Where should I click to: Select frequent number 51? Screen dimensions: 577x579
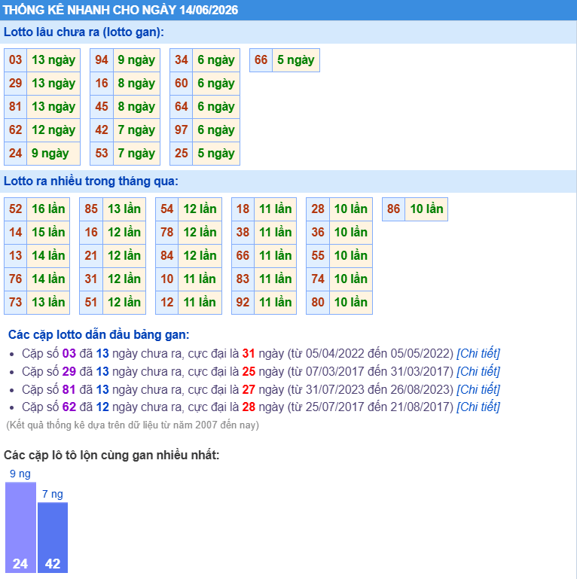pyautogui.click(x=91, y=303)
